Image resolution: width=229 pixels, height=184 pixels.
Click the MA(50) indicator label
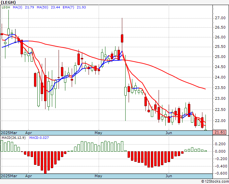tap(42, 7)
